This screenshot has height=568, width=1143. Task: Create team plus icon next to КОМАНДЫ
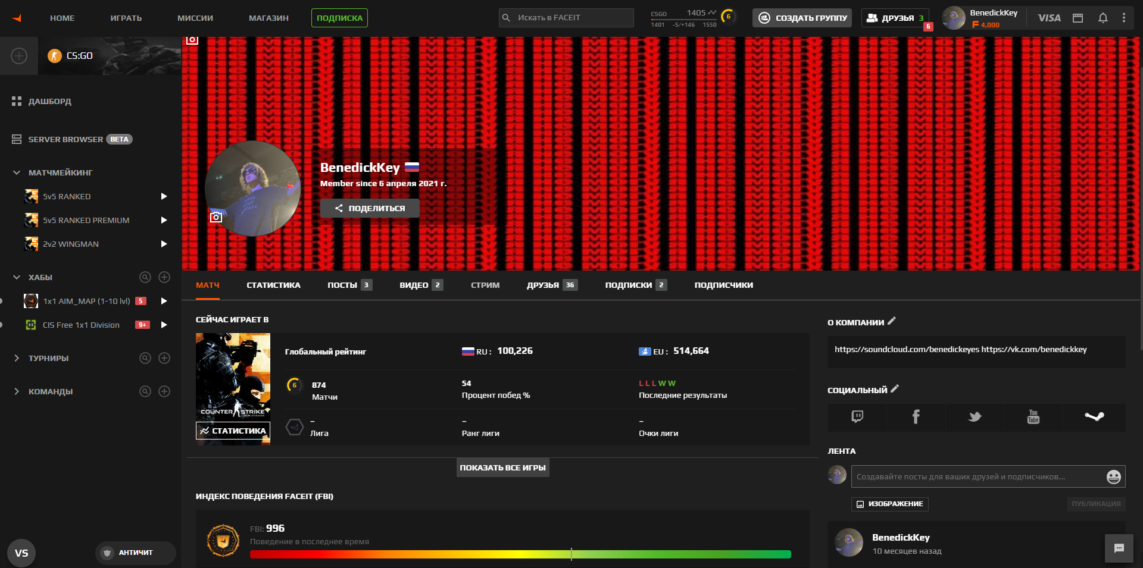(x=165, y=391)
